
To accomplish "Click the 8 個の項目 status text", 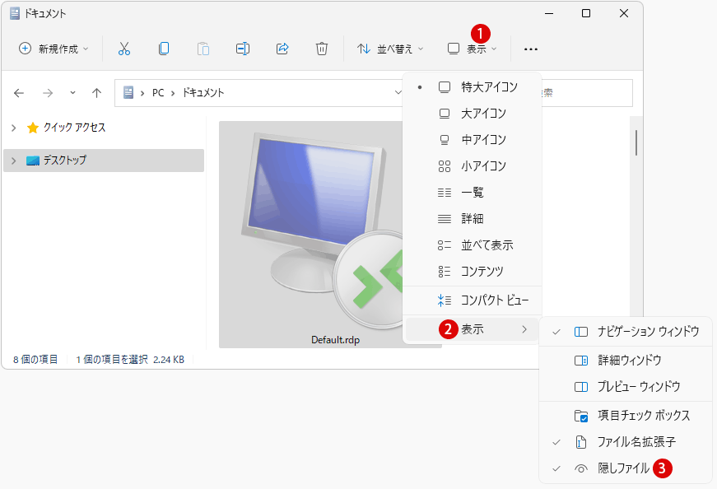I will coord(35,360).
